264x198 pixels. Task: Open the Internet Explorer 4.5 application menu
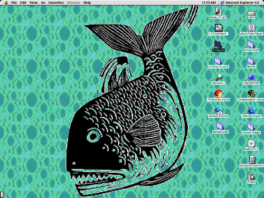click(240, 3)
